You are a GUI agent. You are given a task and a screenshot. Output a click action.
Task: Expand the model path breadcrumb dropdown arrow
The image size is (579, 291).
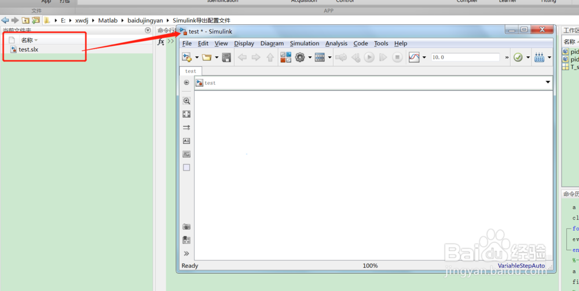(548, 82)
